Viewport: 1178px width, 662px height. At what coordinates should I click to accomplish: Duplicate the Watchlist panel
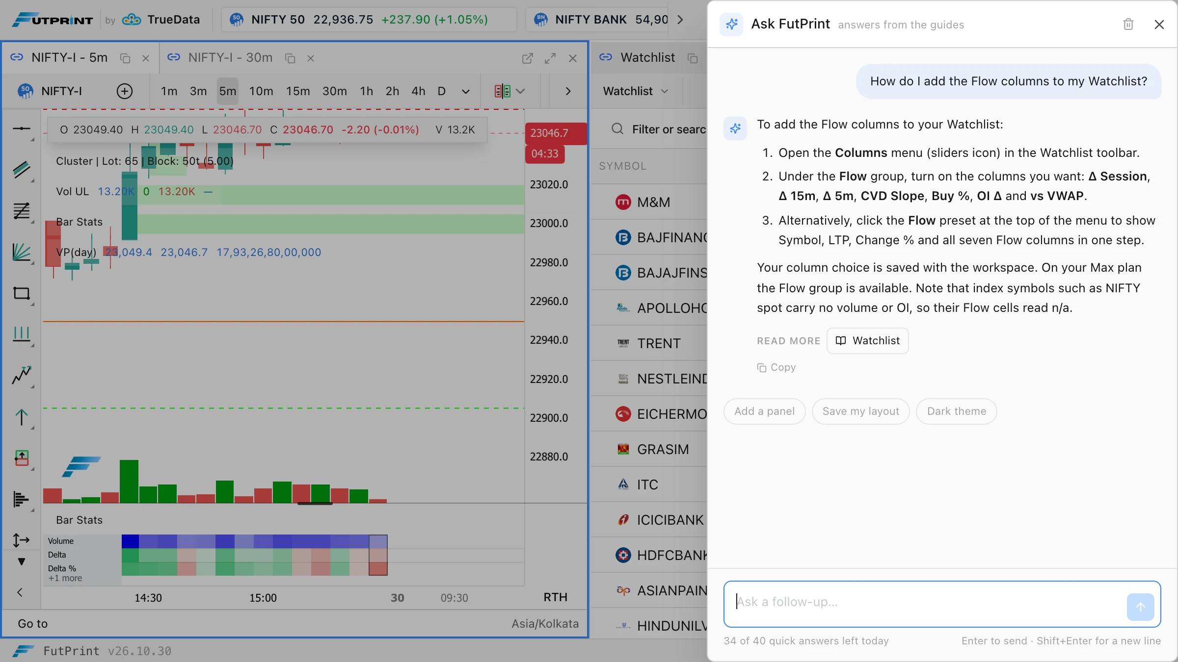click(x=693, y=58)
